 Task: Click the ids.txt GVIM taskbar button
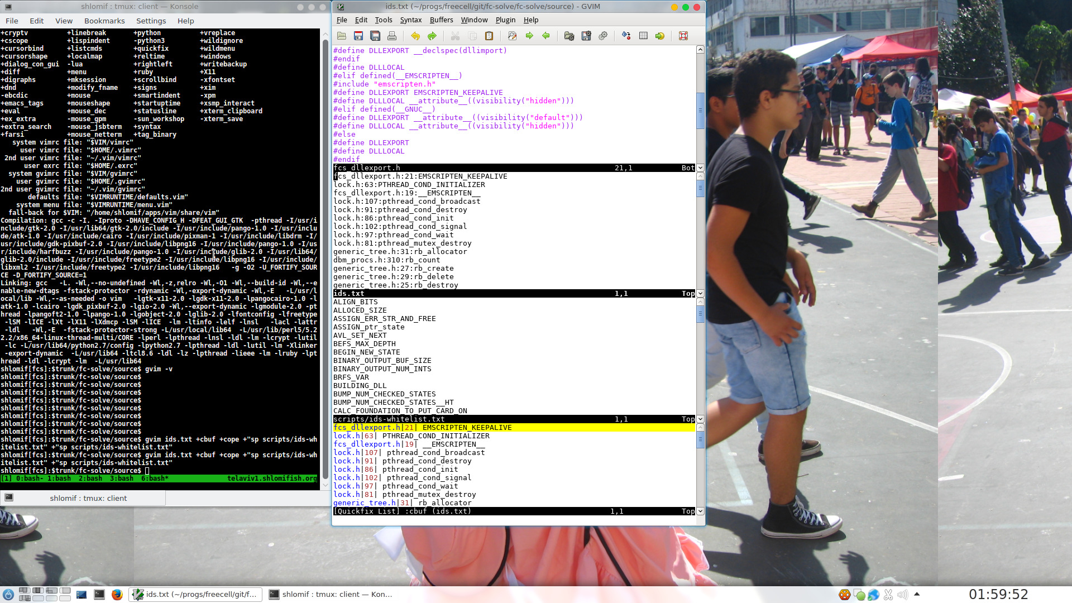[195, 595]
